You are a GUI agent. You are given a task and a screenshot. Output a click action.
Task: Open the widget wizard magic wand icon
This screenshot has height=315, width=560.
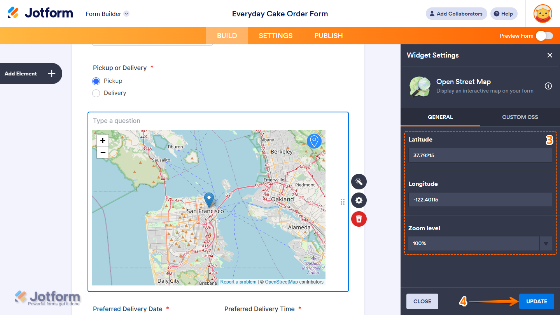click(359, 182)
